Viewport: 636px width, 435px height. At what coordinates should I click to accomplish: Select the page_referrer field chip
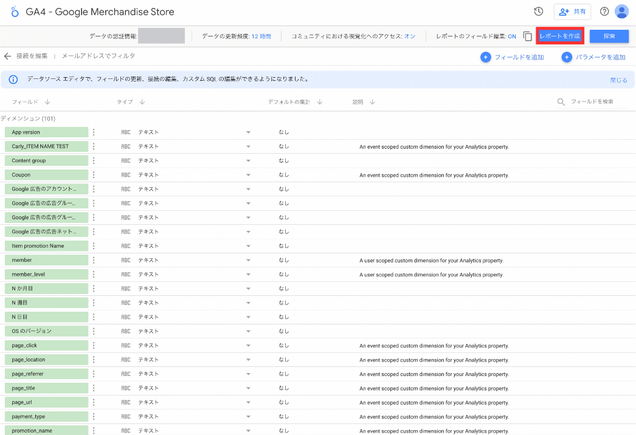(46, 374)
